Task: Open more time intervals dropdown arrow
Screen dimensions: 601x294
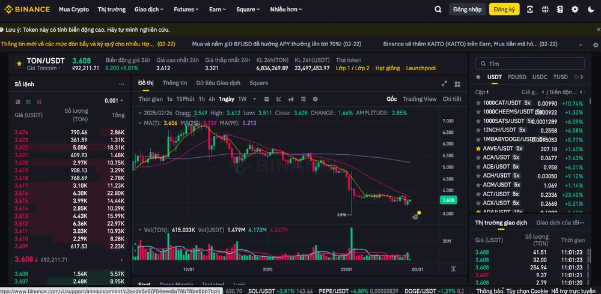Action: click(254, 99)
